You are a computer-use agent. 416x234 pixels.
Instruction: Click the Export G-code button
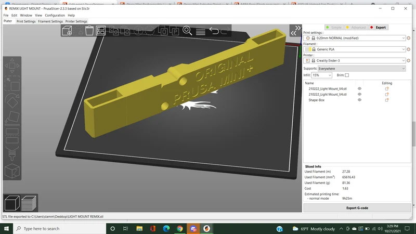point(357,208)
